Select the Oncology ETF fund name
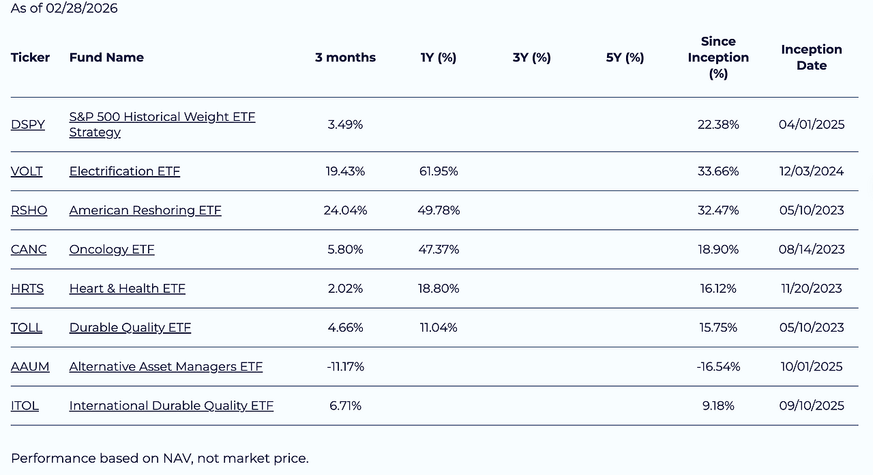The width and height of the screenshot is (873, 475). tap(112, 250)
